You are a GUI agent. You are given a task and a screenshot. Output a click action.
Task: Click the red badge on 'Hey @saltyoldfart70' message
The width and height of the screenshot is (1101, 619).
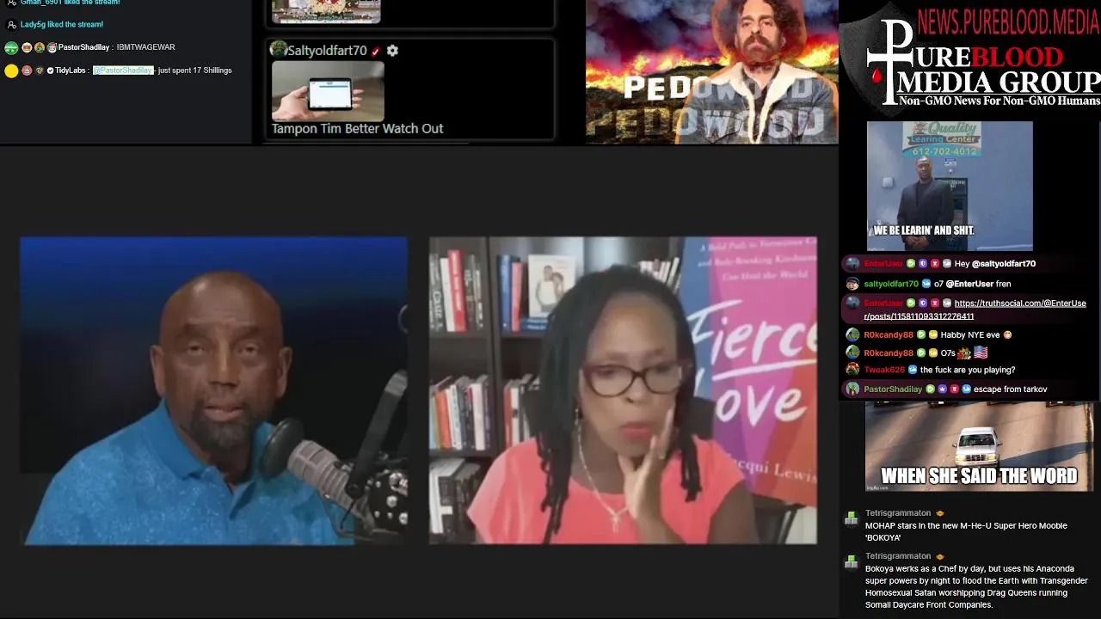coord(935,264)
